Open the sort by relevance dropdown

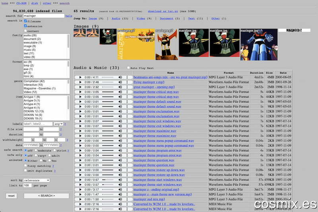37,180
